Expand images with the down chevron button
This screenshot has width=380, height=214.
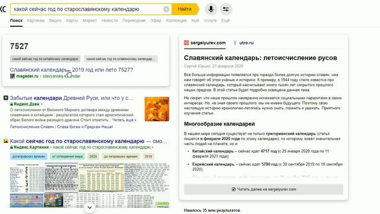click(90, 207)
